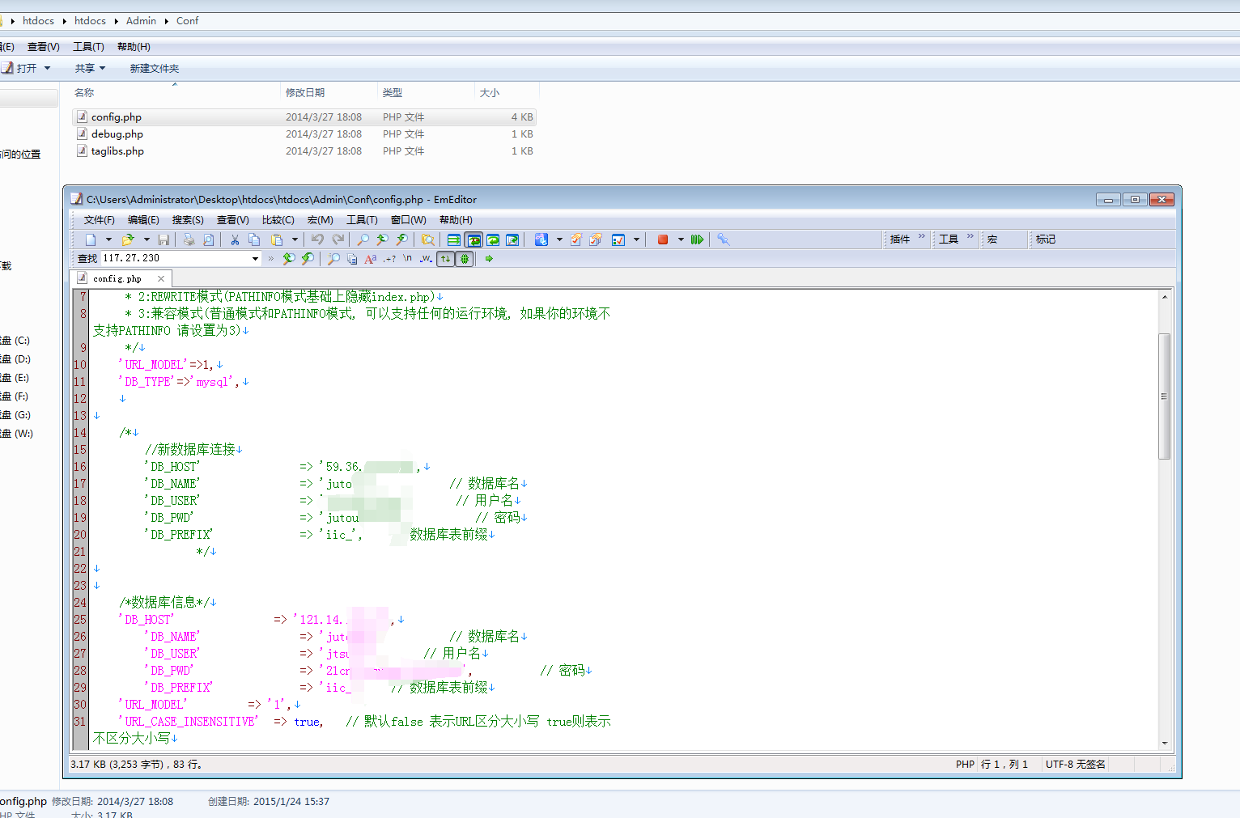Open the 比较(C) menu
Image resolution: width=1240 pixels, height=818 pixels.
(278, 220)
